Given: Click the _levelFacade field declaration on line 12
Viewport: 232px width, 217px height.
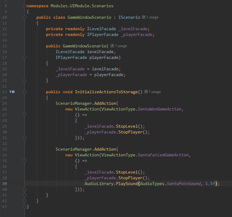Looking at the screenshot, I should pos(133,29).
